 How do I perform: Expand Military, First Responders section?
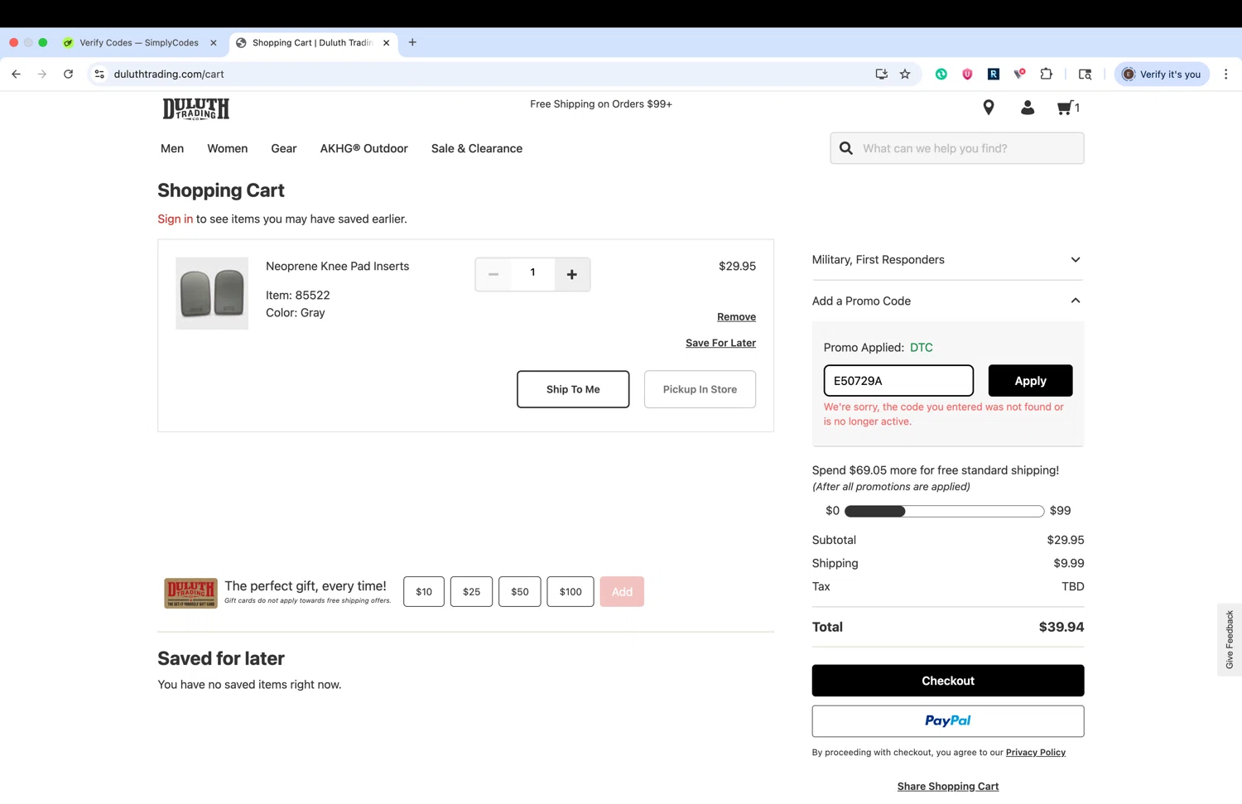click(x=948, y=260)
